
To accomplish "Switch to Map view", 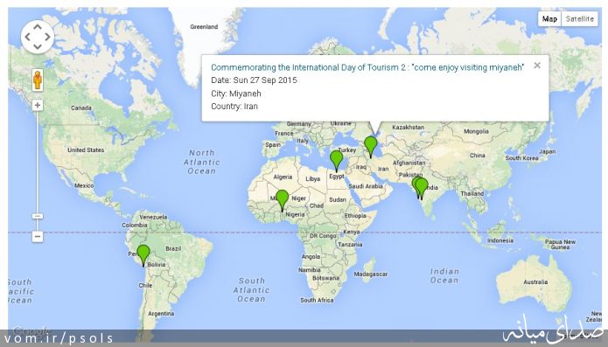I will [549, 18].
